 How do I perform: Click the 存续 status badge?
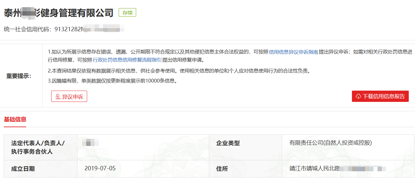pyautogui.click(x=127, y=13)
